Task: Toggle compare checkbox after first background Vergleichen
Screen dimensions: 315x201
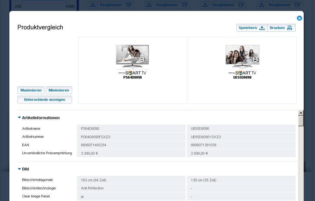Action: (129, 5)
